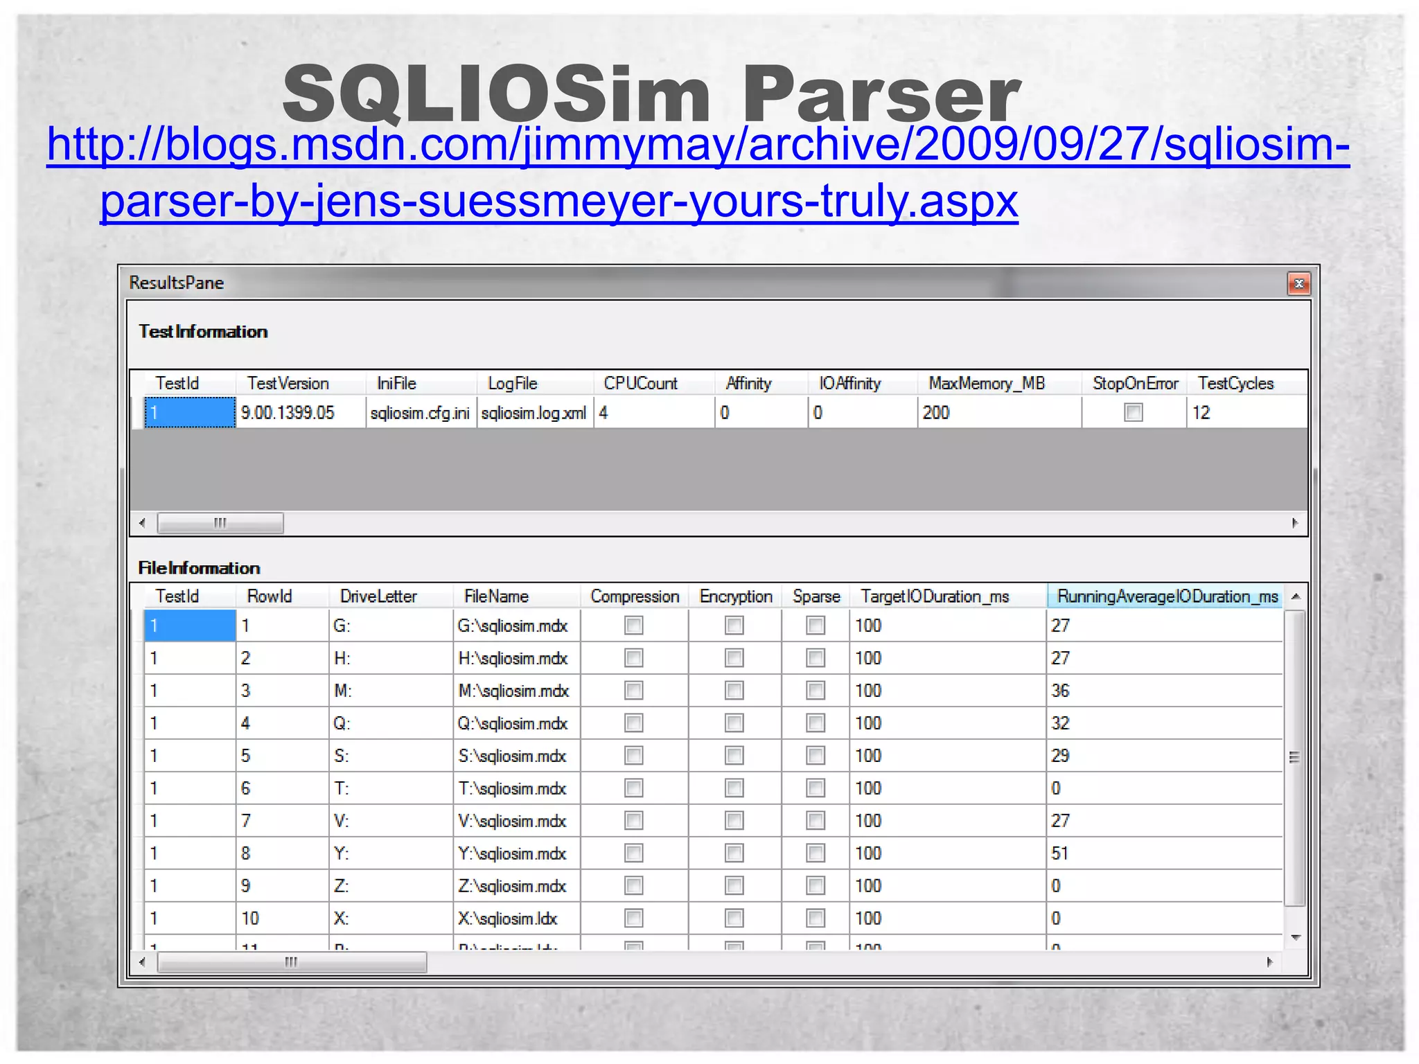Click the TargetIODuration_ms column header
Image resolution: width=1419 pixels, height=1064 pixels.
pyautogui.click(x=934, y=596)
